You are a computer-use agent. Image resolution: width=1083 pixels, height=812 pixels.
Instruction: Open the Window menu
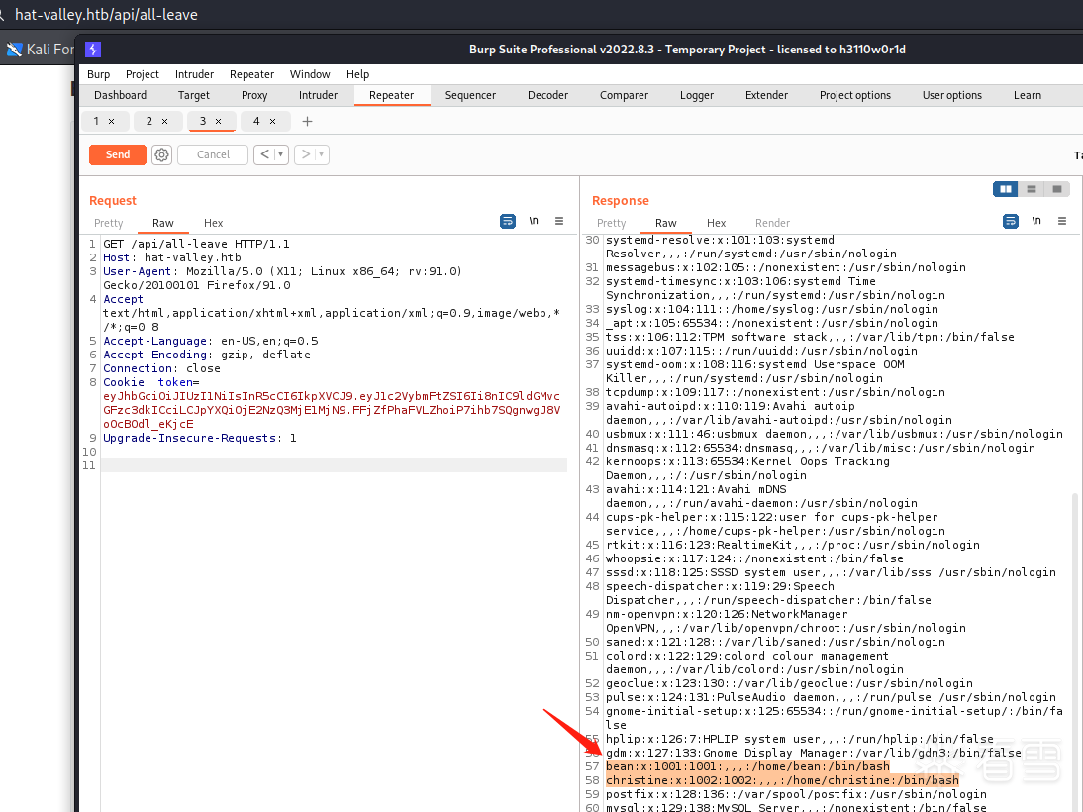[x=310, y=74]
